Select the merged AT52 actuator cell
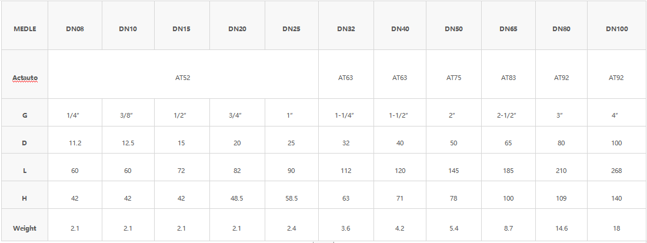This screenshot has width=647, height=243. (183, 78)
